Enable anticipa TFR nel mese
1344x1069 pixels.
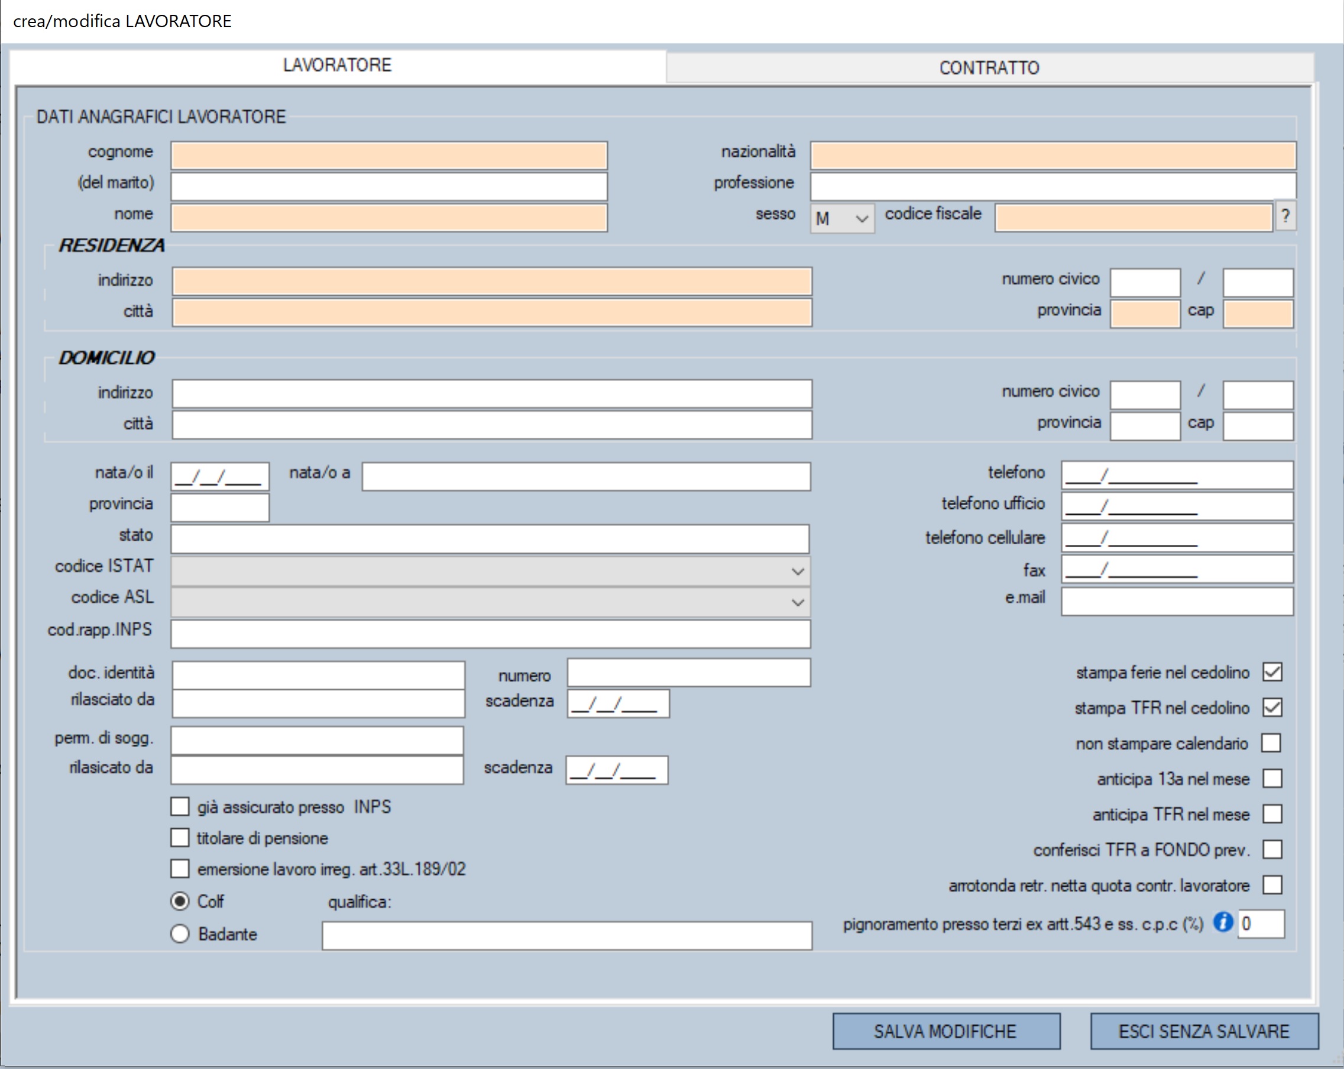(1272, 814)
